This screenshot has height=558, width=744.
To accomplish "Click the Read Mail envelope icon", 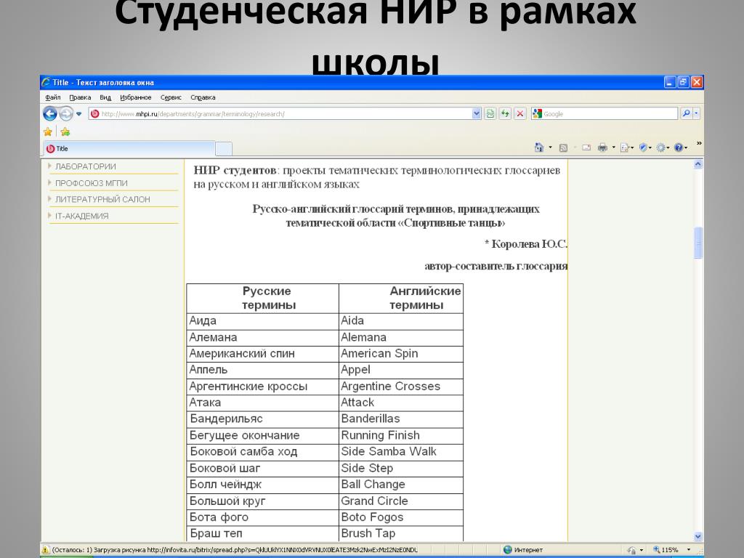I will coord(586,147).
